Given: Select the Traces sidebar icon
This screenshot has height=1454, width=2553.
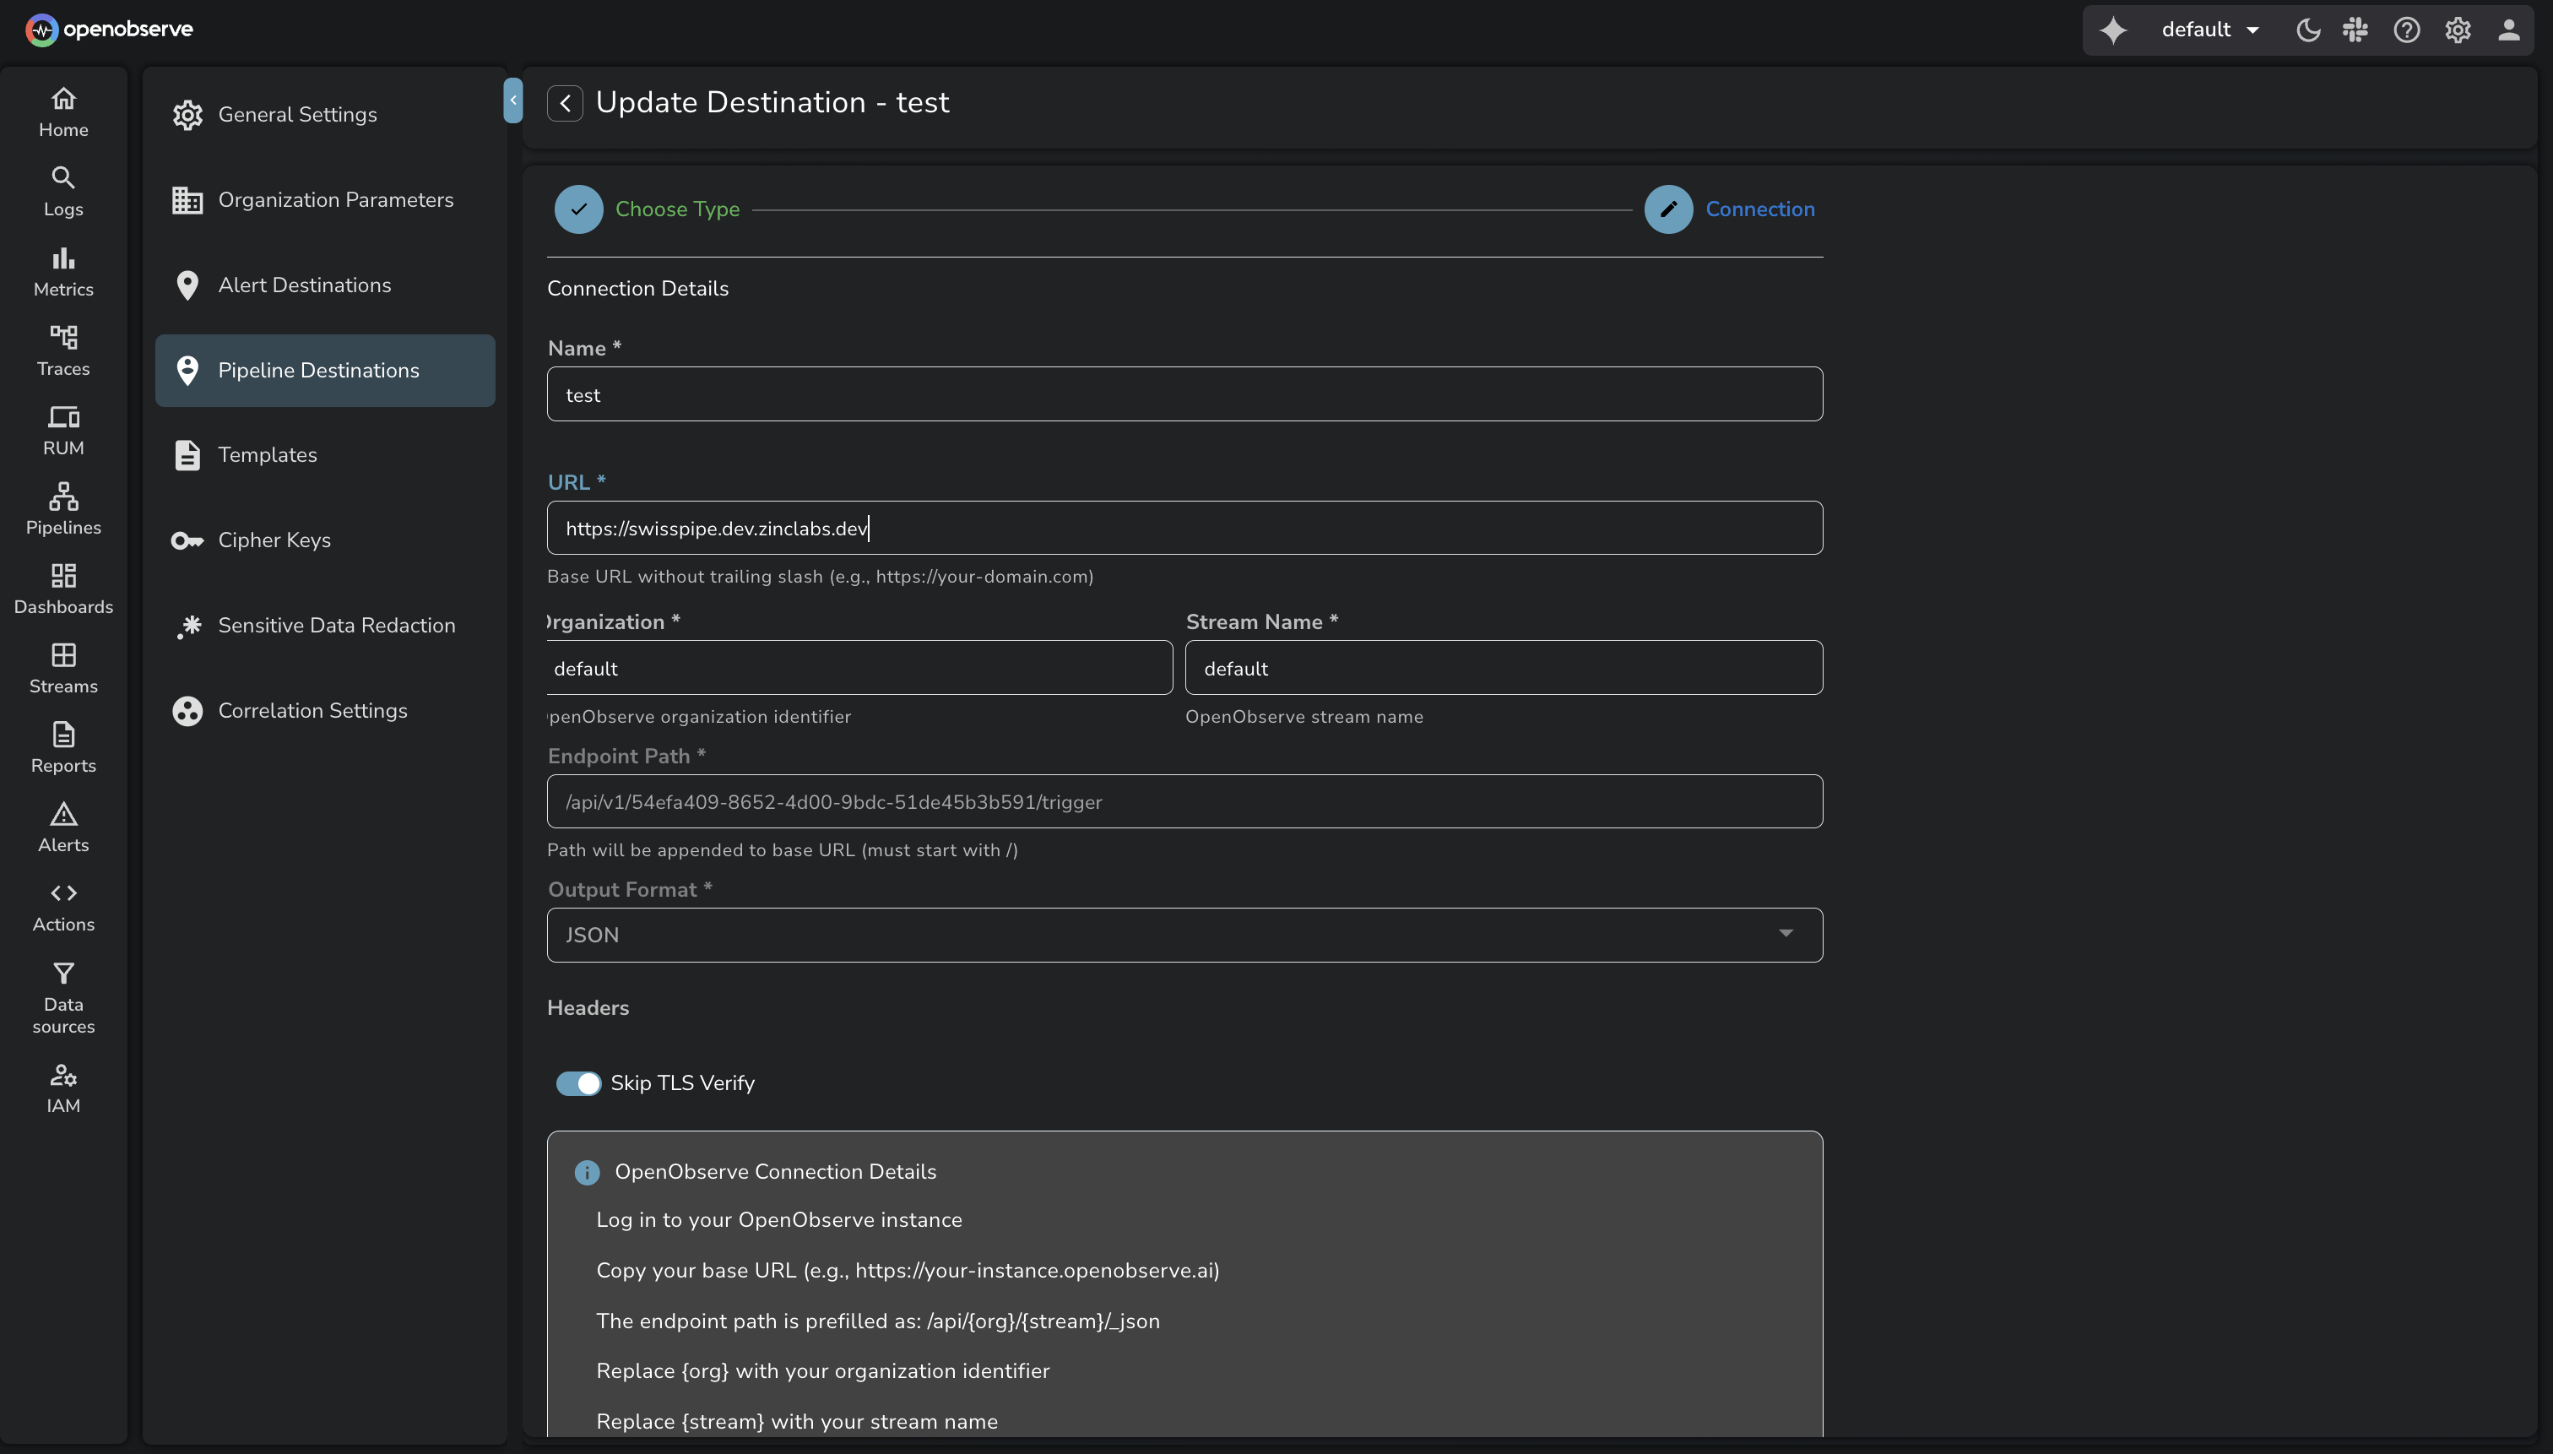Looking at the screenshot, I should pyautogui.click(x=62, y=350).
